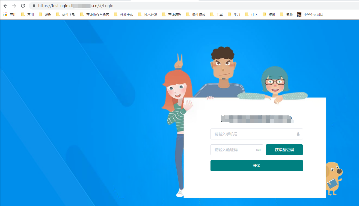
Task: Reload the page with refresh icon
Action: coord(23,6)
